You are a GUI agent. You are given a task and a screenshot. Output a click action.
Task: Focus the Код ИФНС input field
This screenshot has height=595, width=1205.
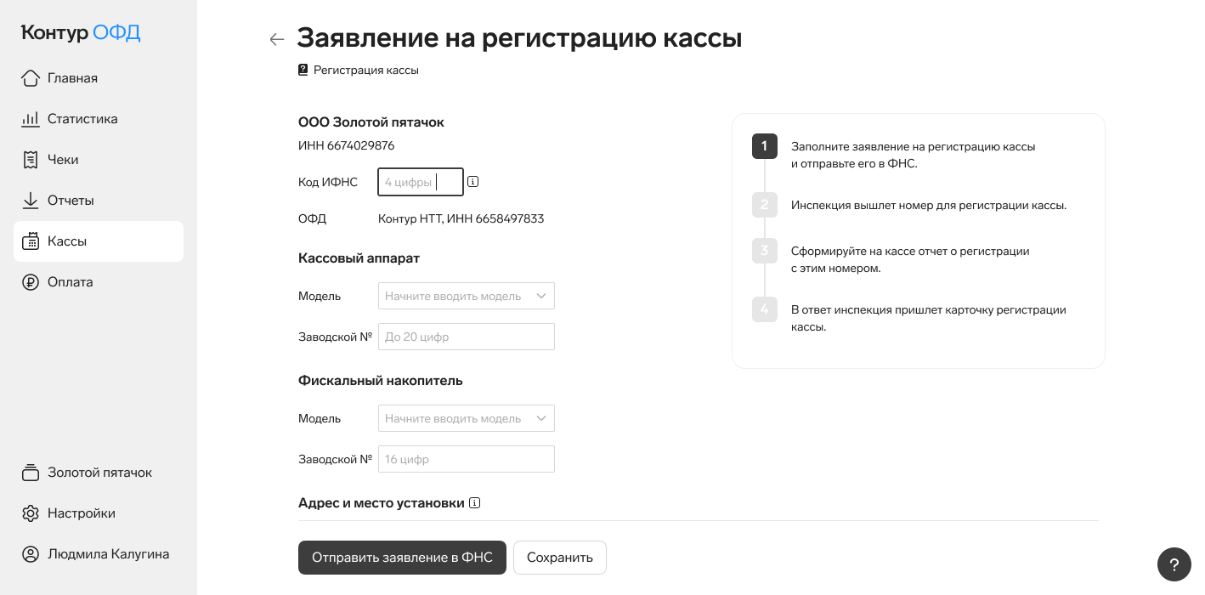(420, 182)
